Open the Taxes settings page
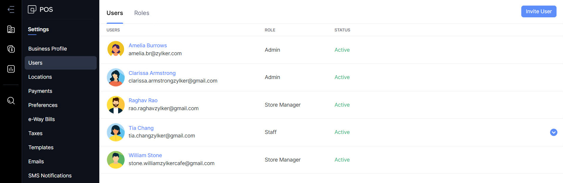Viewport: 563px width, 183px height. tap(35, 133)
